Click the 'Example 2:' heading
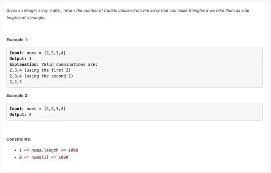Viewport: 271px width, 173px height. tap(17, 96)
